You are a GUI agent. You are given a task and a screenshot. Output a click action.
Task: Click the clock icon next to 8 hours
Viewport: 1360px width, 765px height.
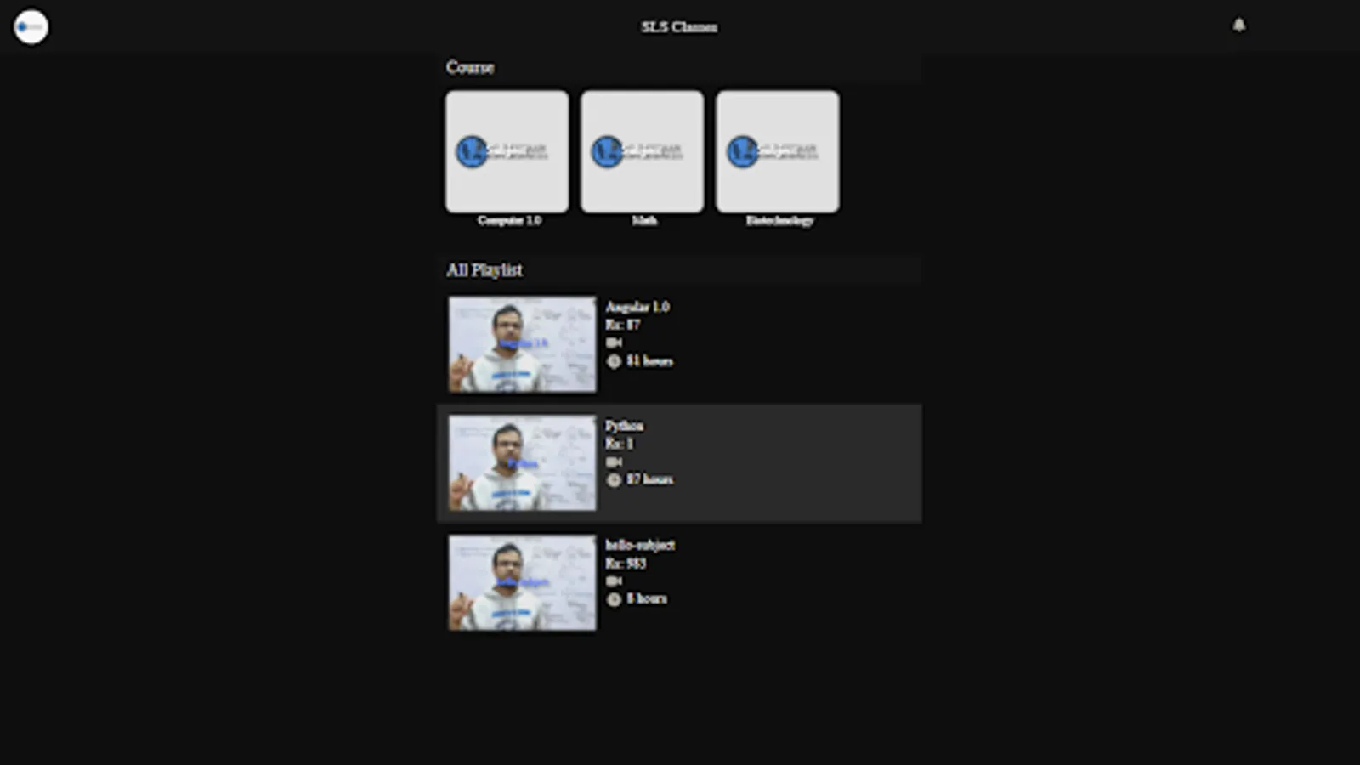pos(613,599)
